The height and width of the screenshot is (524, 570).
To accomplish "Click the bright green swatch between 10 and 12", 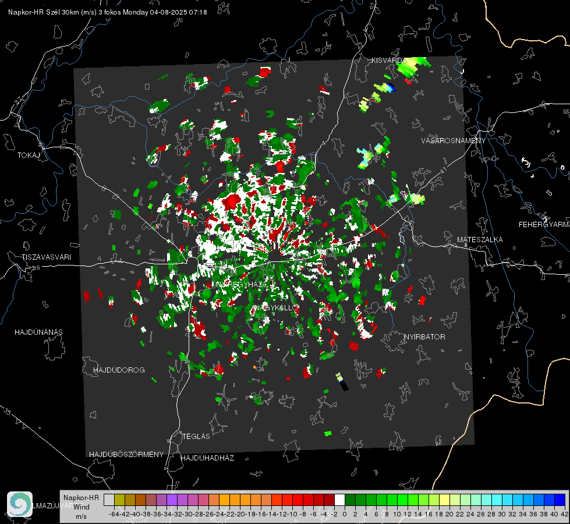I will tap(402, 500).
